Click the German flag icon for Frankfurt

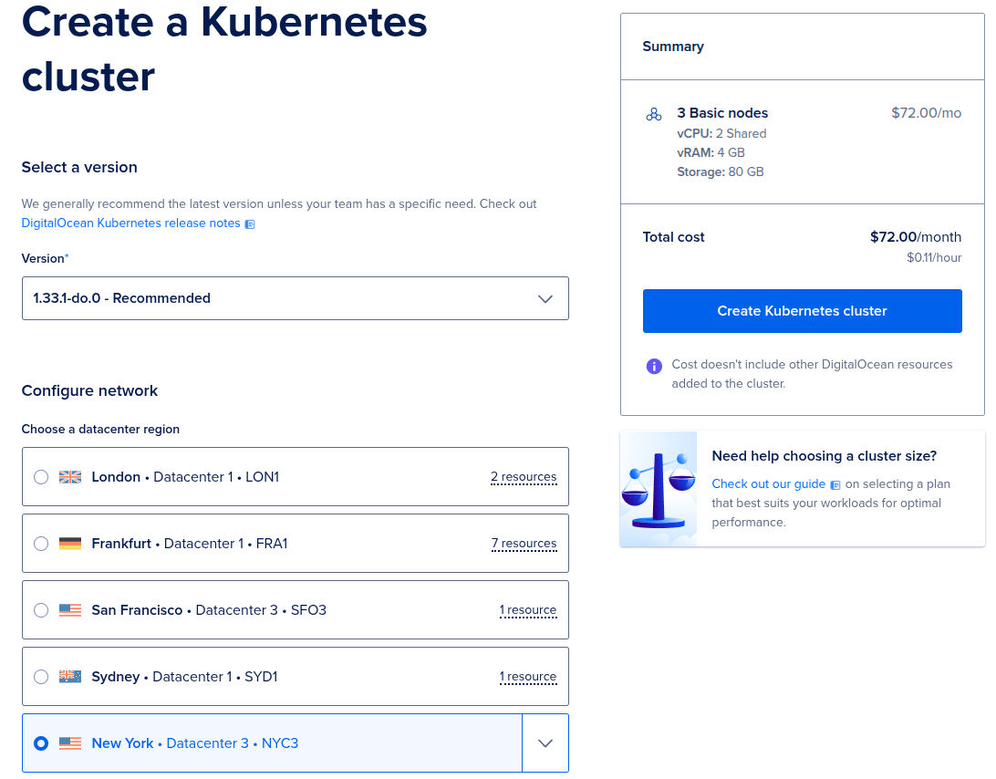[x=70, y=544]
